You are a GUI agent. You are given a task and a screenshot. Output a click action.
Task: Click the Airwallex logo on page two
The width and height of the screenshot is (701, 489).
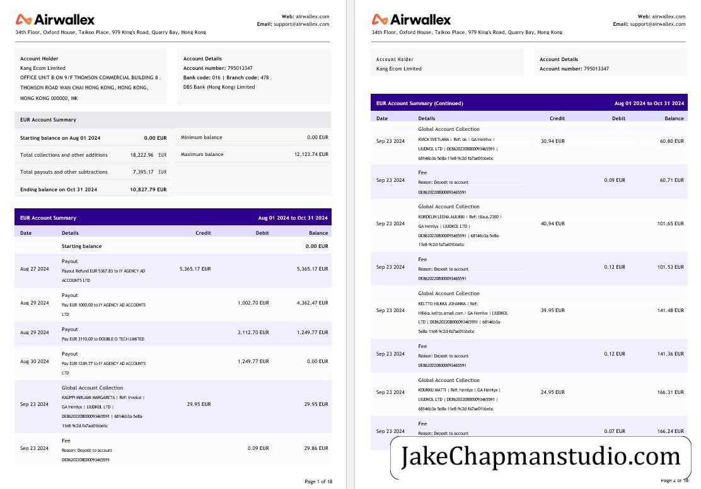[x=411, y=20]
